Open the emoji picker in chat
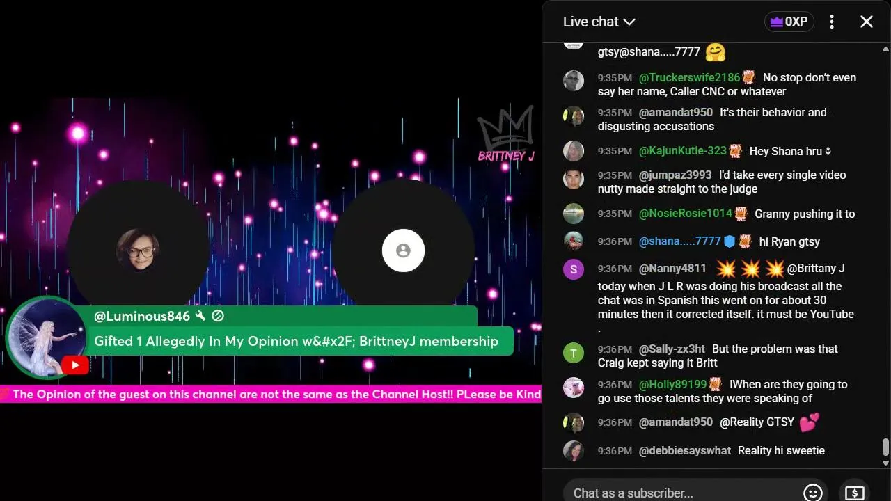Viewport: 891px width, 501px height. tap(812, 493)
